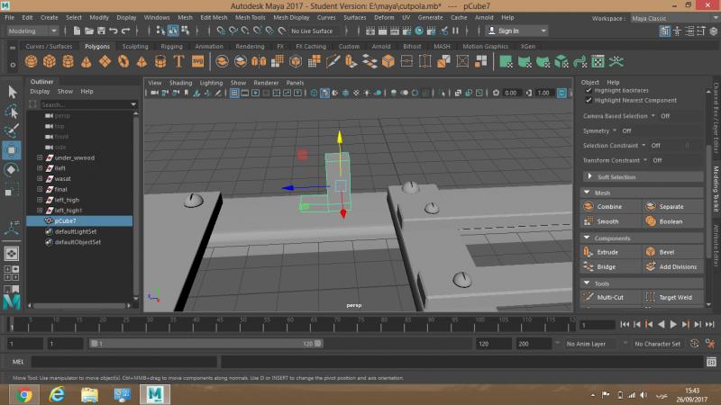Screen dimensions: 721x405
Task: Create a polygon cone from the shelf
Action: [87, 61]
